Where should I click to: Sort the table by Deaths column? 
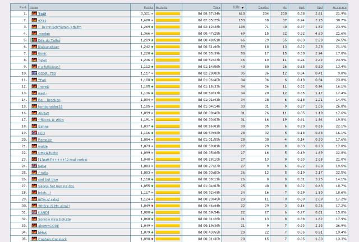pos(263,7)
